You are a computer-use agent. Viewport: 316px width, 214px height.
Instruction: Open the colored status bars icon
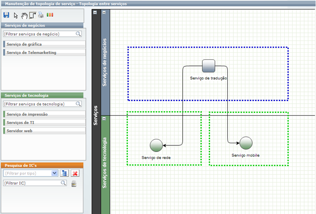point(50,15)
